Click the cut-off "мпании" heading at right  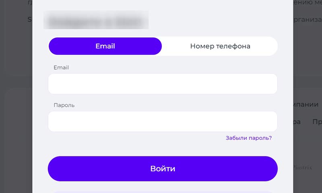click(306, 105)
